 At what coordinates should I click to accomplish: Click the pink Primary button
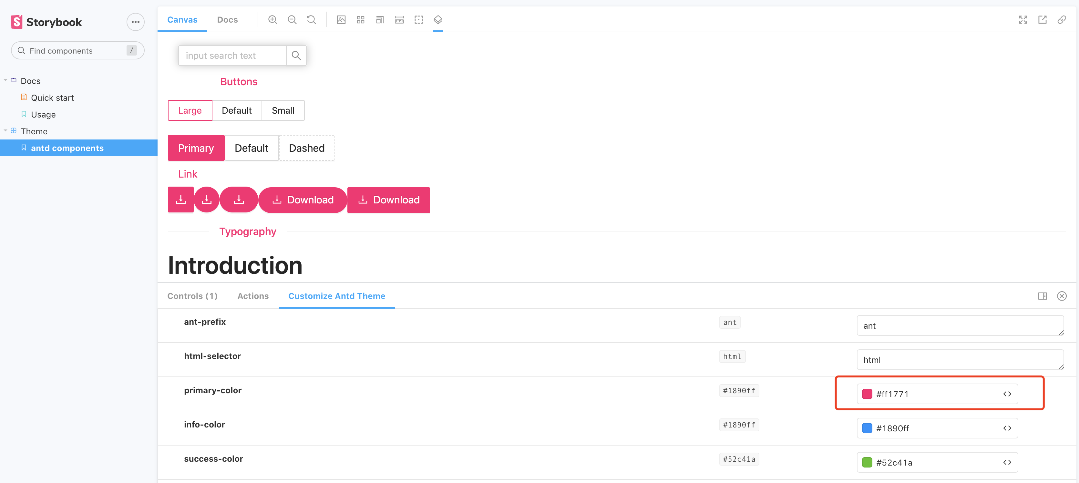[x=196, y=148]
